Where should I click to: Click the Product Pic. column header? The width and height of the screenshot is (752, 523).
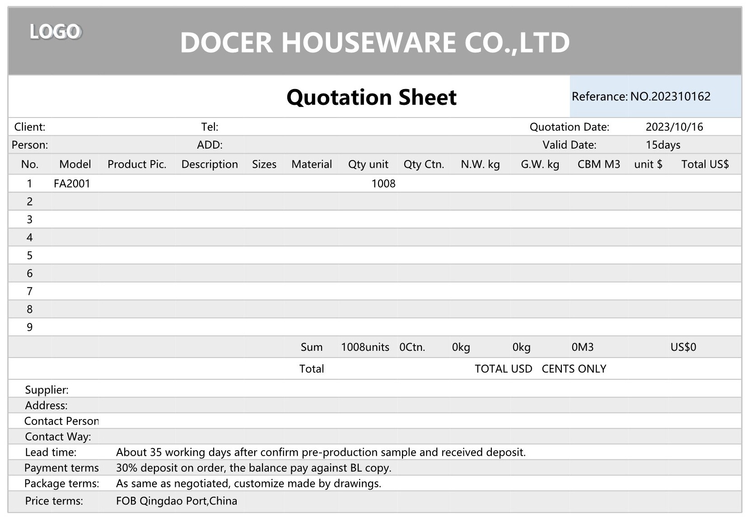pyautogui.click(x=137, y=165)
